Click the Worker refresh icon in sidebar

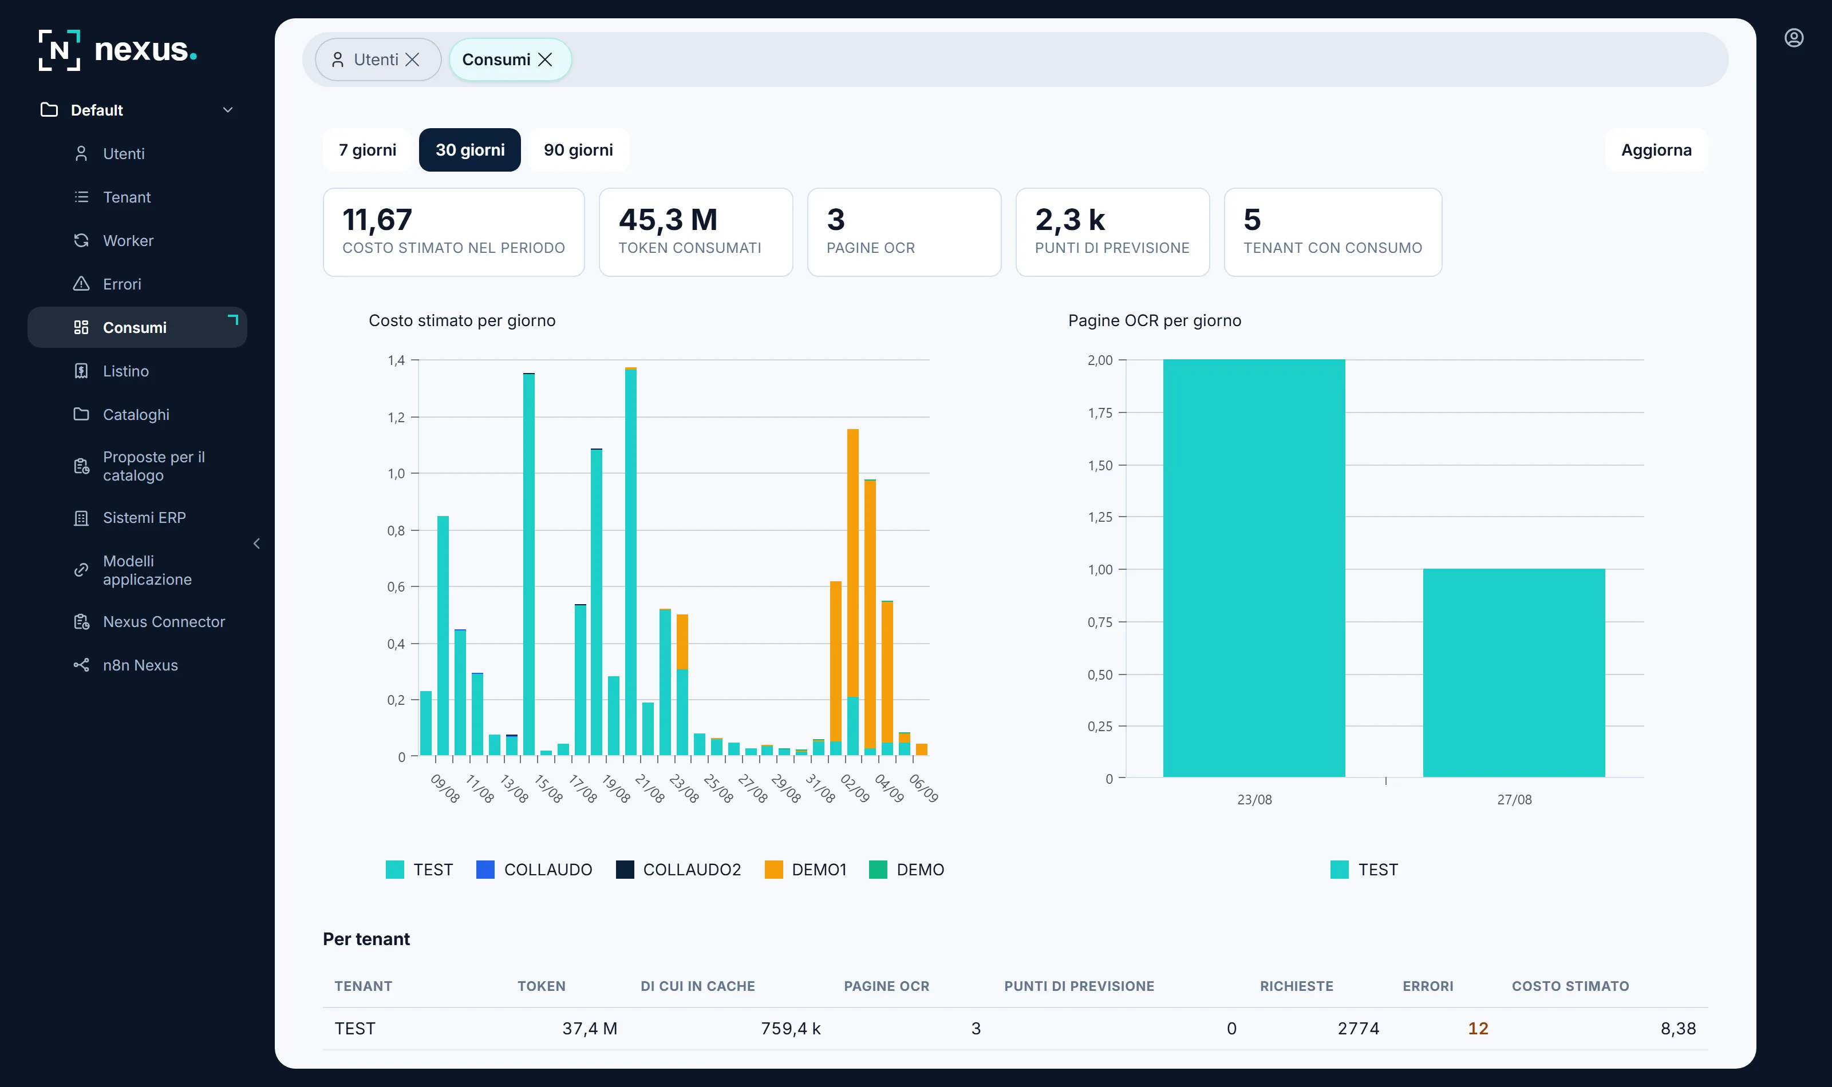click(81, 240)
